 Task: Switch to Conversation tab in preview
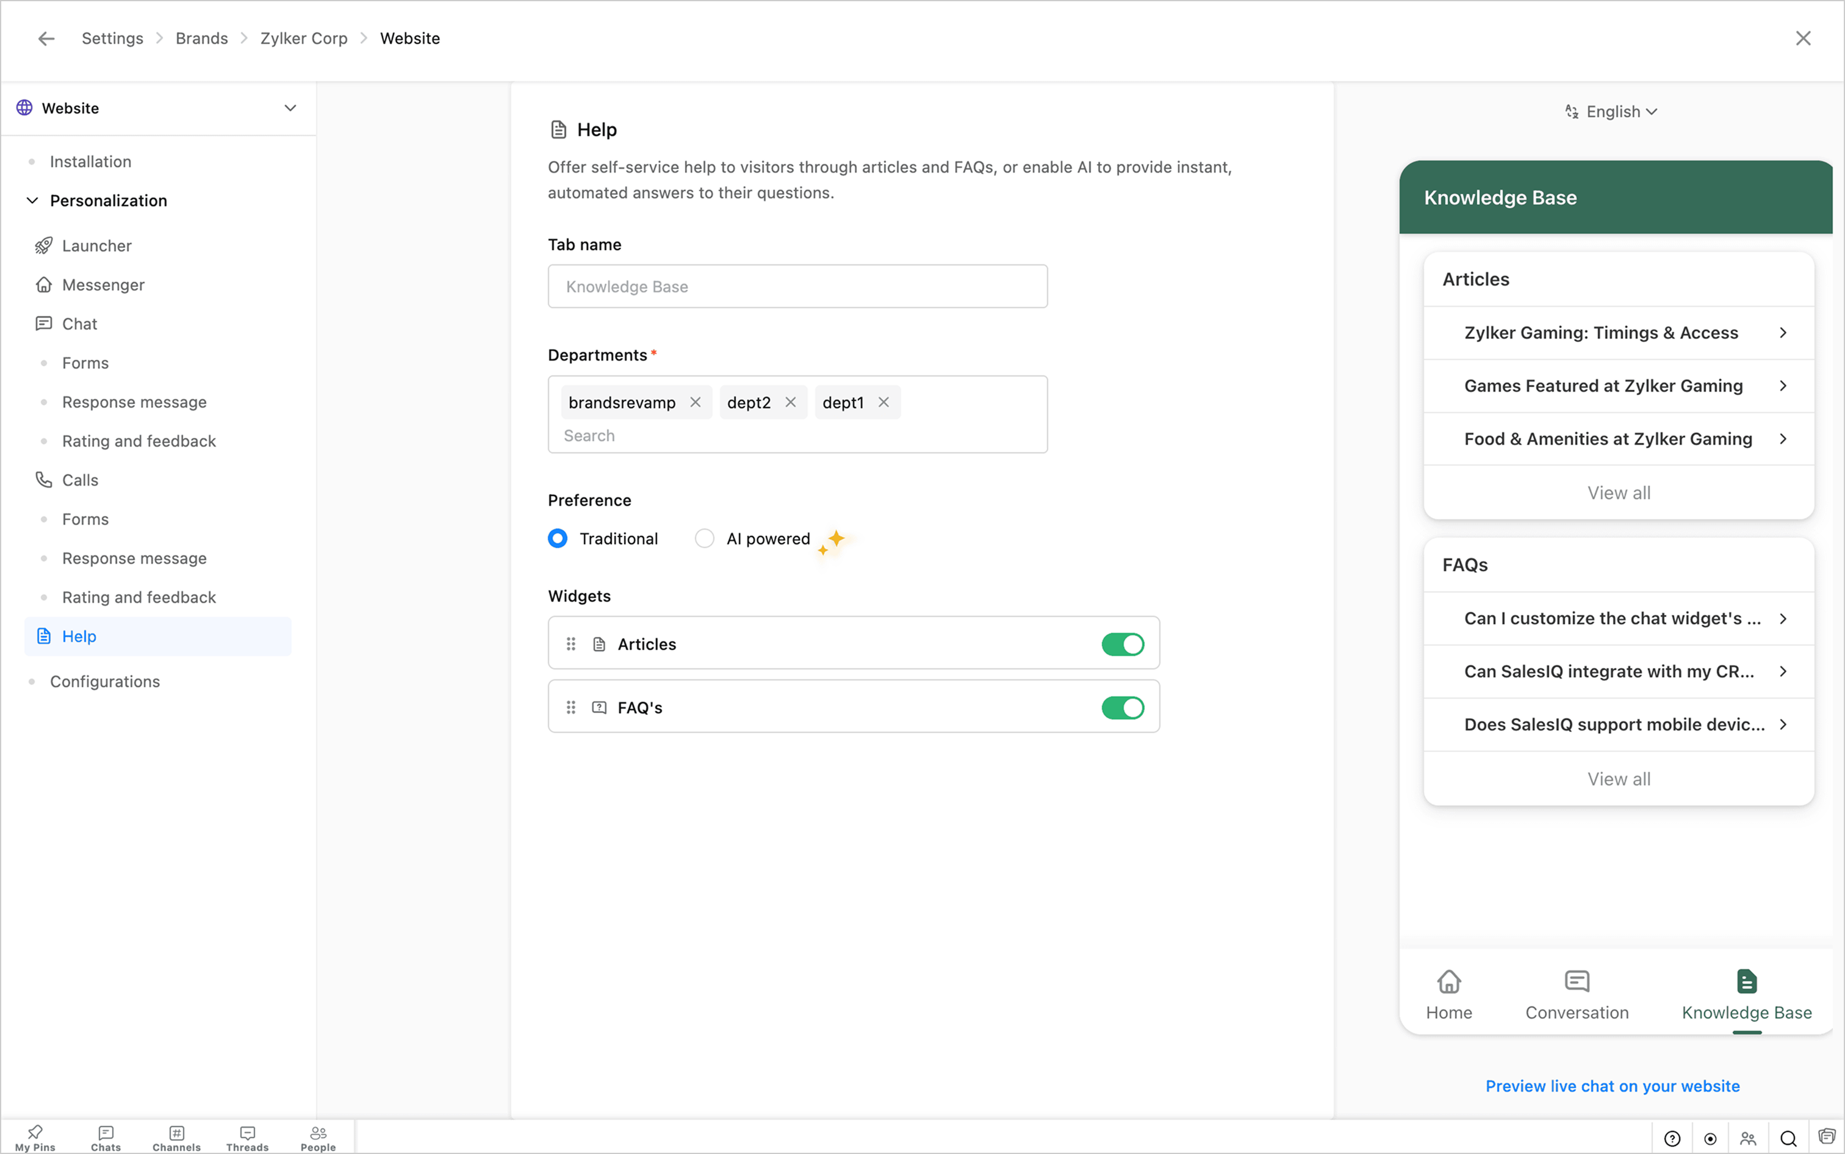coord(1577,994)
